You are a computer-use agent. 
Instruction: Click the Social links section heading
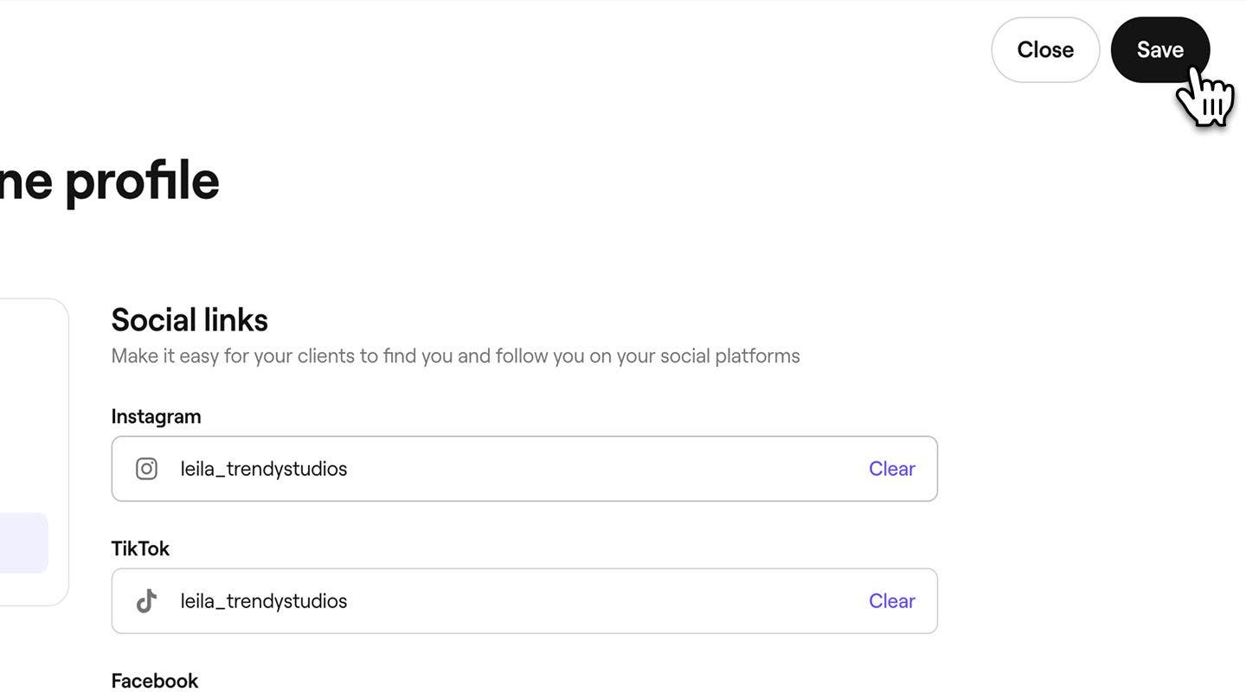pyautogui.click(x=189, y=320)
